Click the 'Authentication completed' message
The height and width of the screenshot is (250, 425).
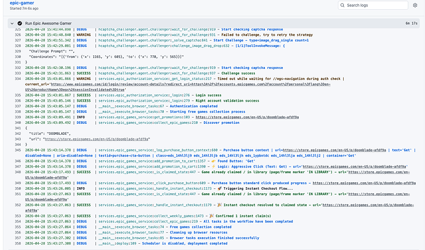coord(193,106)
